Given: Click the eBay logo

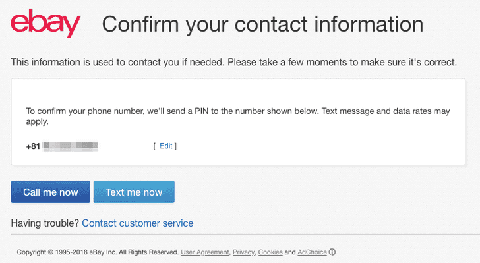Looking at the screenshot, I should 45,23.
